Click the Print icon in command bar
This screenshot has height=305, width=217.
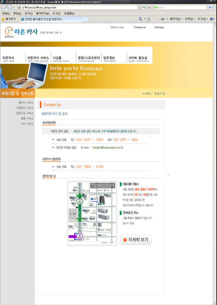point(163,19)
